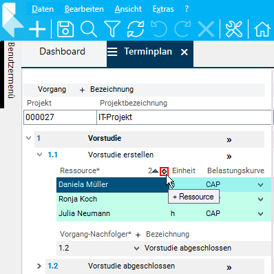Screen dimensions: 274x274
Task: Click unit h for Julia Neumann
Action: [173, 213]
